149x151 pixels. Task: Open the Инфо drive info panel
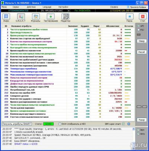pos(6,18)
